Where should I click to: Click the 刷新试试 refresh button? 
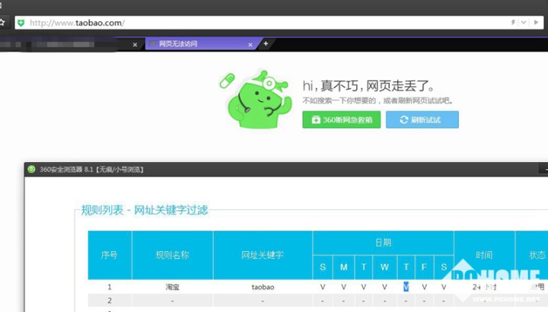(422, 119)
